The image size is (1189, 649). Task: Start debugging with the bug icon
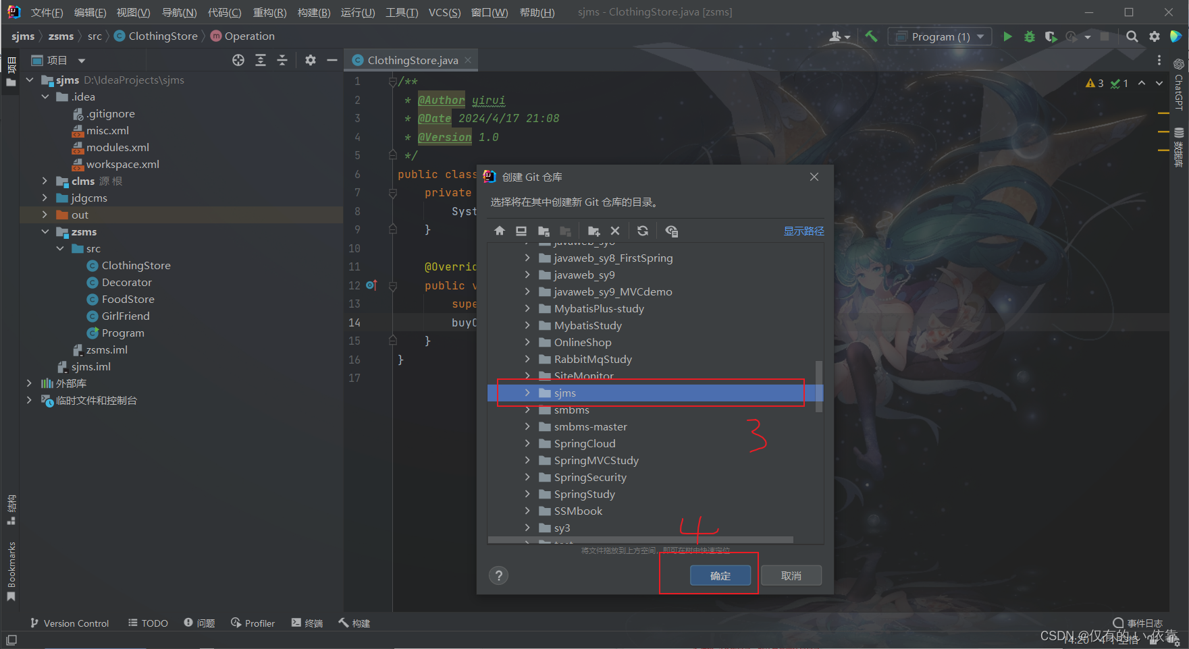[x=1030, y=36]
